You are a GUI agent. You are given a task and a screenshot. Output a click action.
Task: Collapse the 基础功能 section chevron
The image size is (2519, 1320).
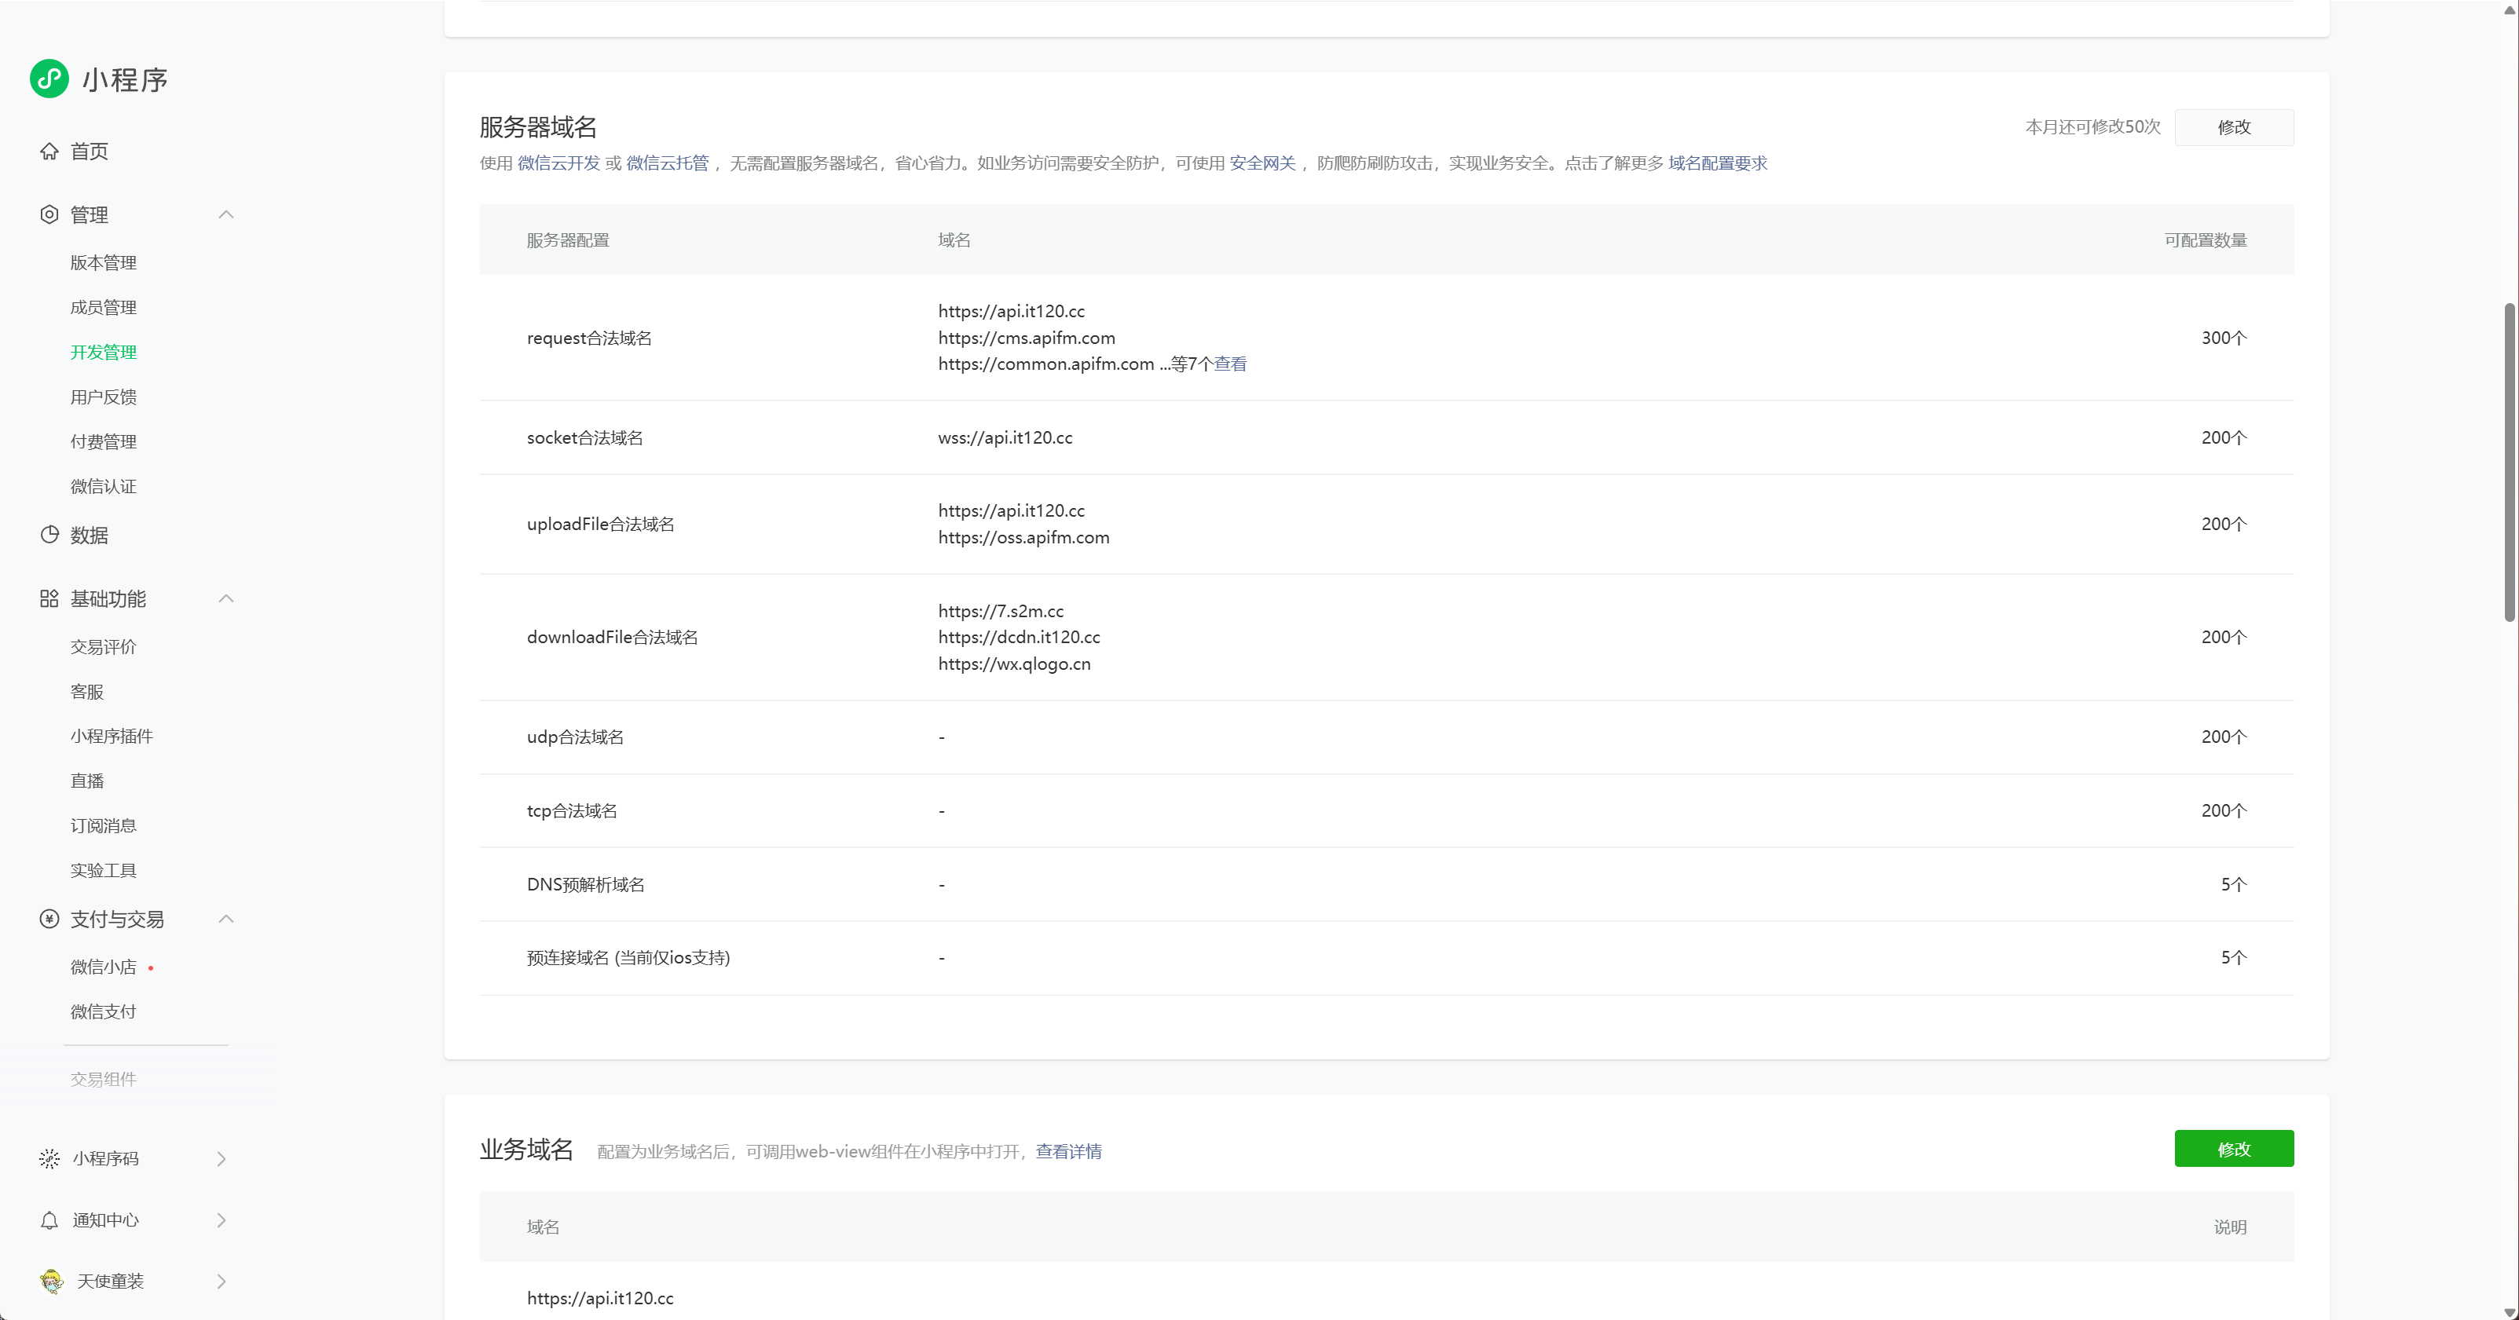[226, 598]
